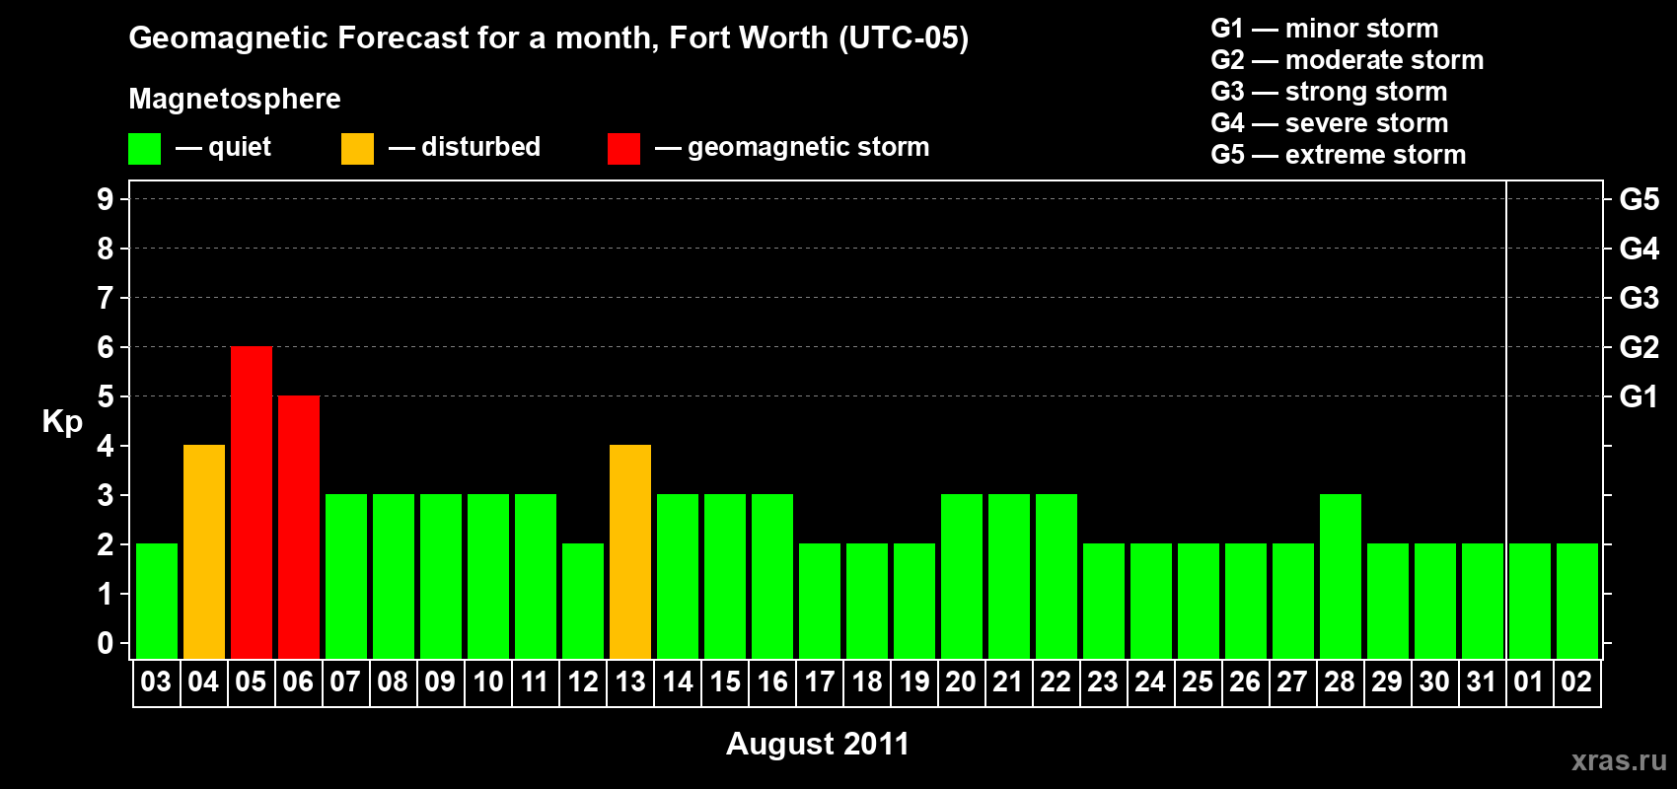
Task: Click date label 28 on the axis
Action: click(x=1340, y=681)
